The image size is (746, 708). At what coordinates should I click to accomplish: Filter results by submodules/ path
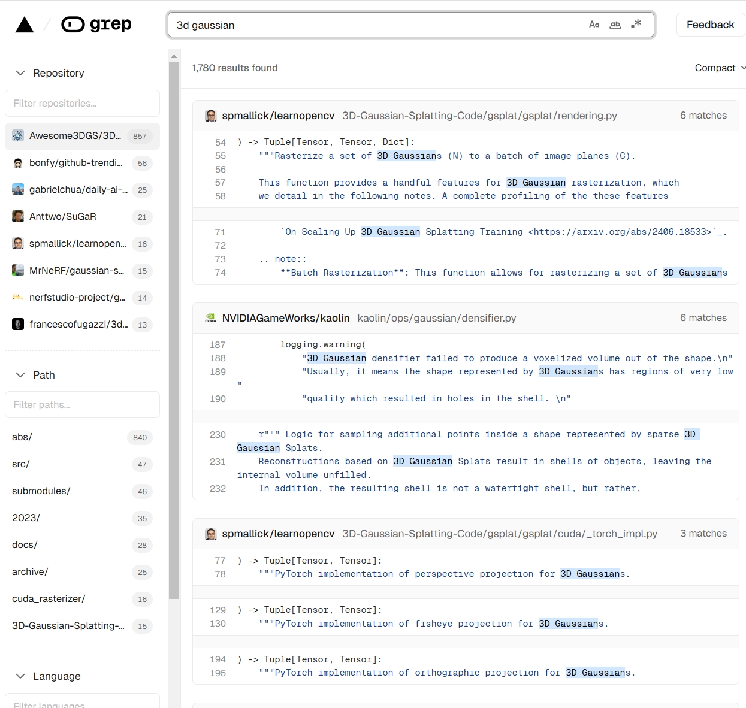[x=41, y=491]
